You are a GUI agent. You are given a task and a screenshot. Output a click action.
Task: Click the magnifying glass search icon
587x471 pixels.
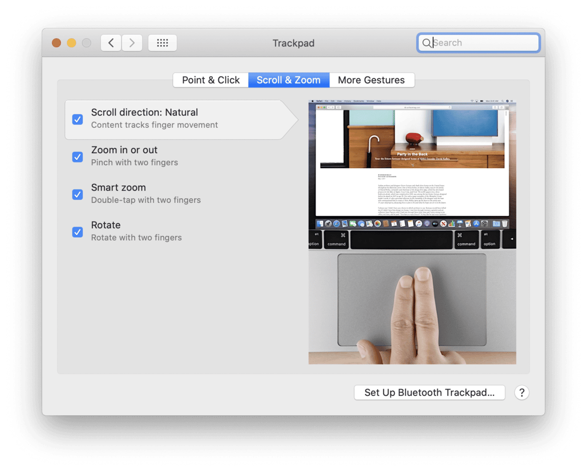pos(426,43)
